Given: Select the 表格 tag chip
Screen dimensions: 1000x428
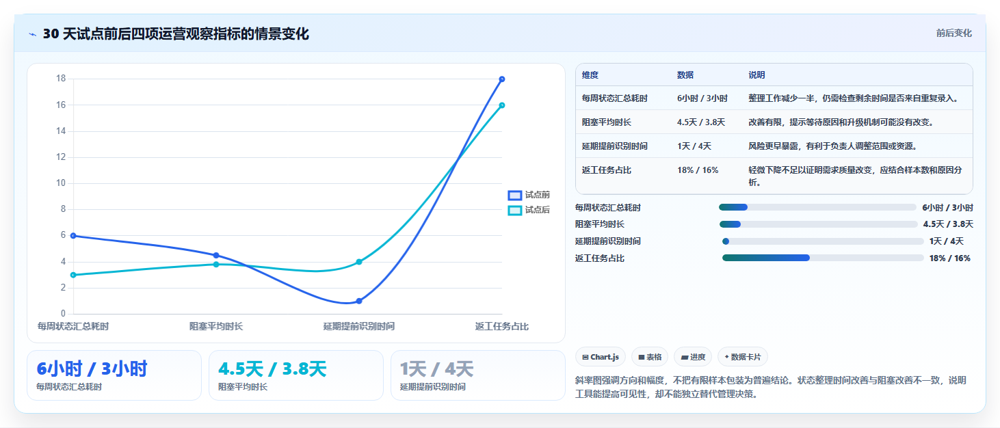Looking at the screenshot, I should (650, 357).
